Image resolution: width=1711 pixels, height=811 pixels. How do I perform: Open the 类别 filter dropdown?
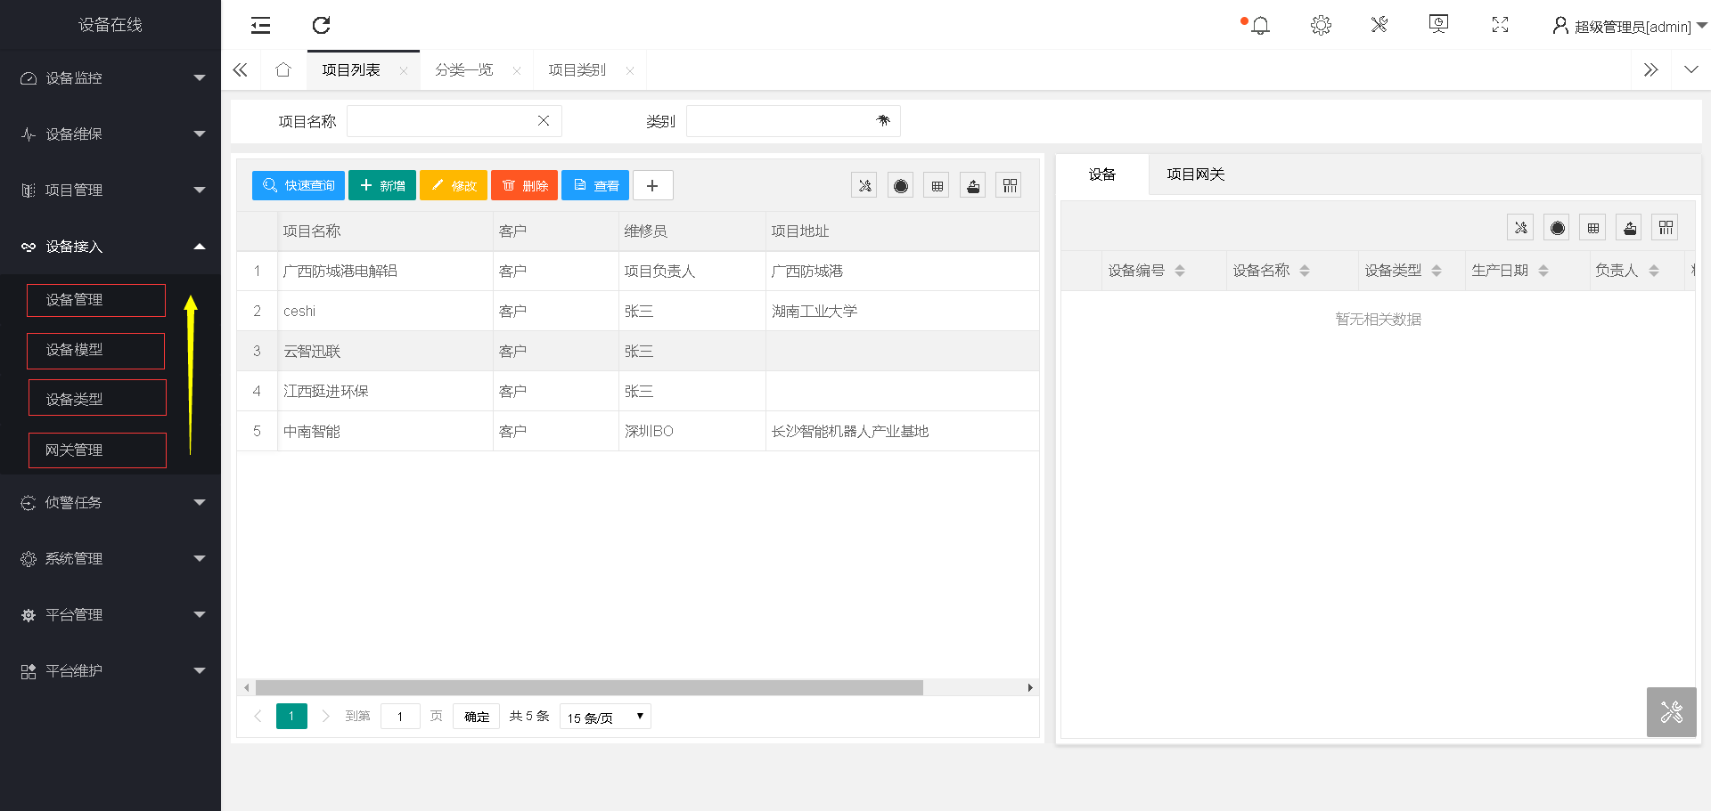793,121
